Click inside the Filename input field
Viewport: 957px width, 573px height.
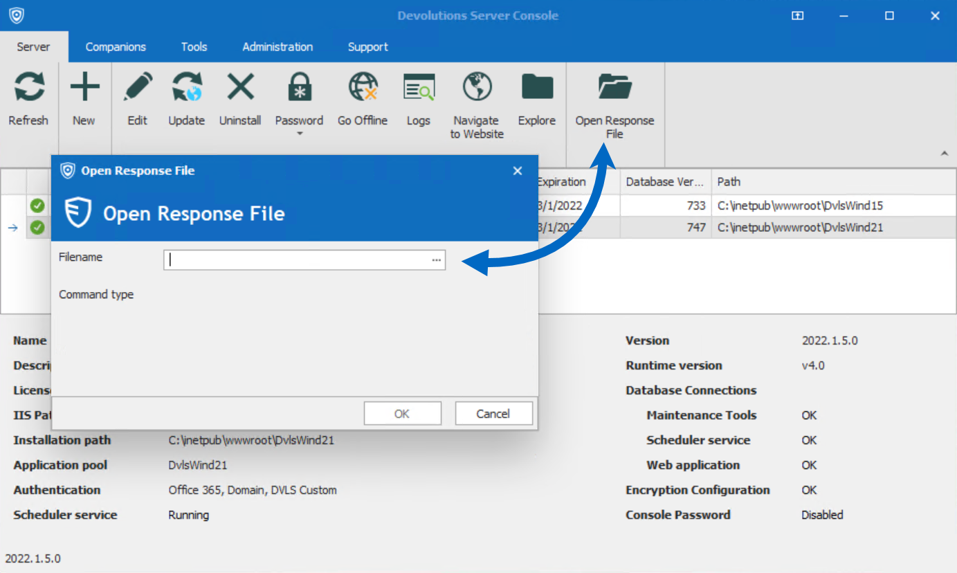tap(291, 260)
